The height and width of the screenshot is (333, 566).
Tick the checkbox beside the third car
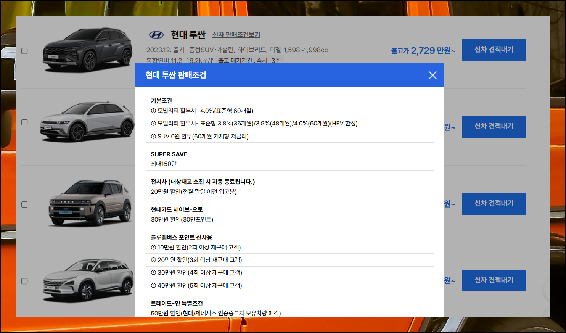pyautogui.click(x=24, y=204)
